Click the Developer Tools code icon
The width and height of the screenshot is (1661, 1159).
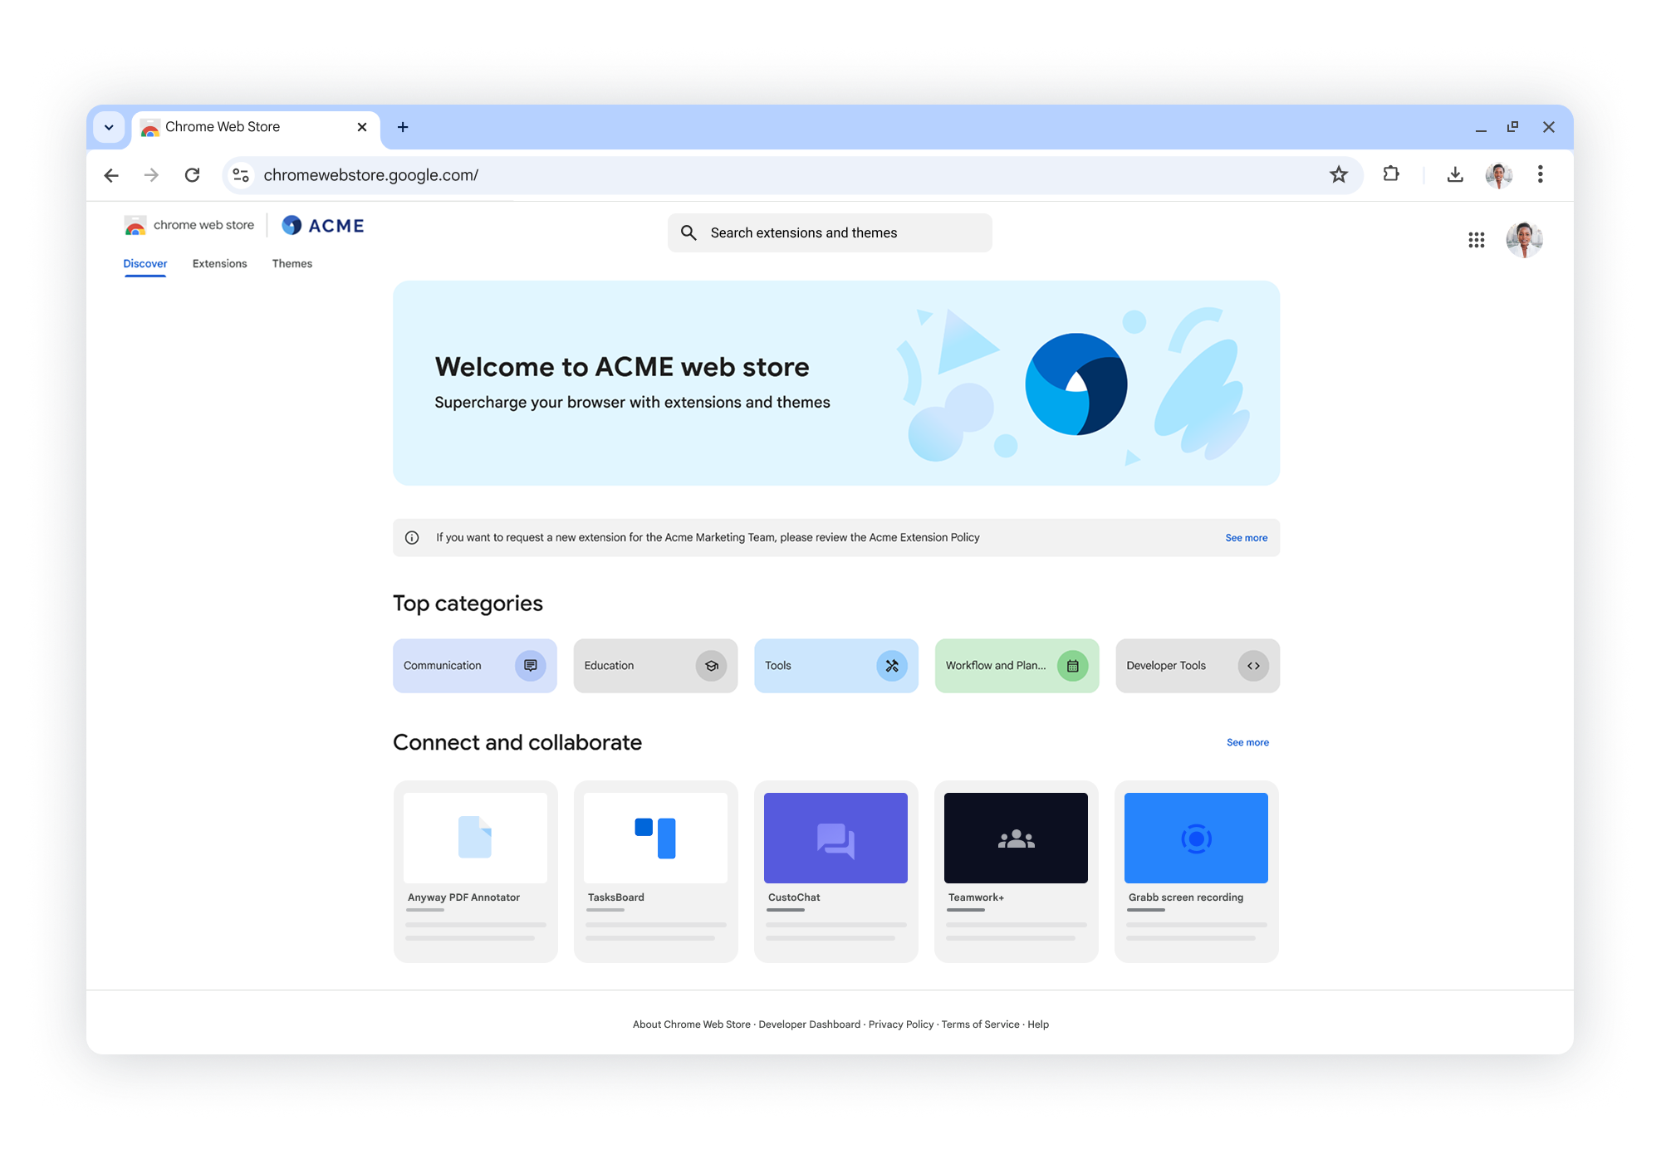point(1253,666)
